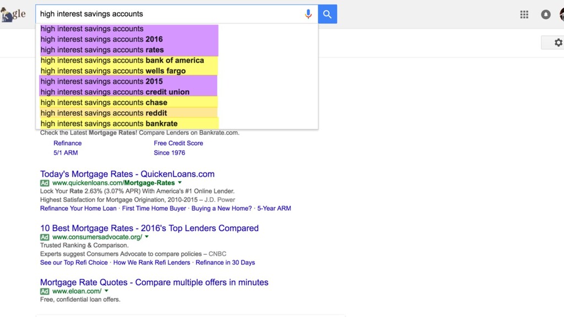Open the Free Credit Score sitelink
This screenshot has height=317, width=564.
(178, 143)
